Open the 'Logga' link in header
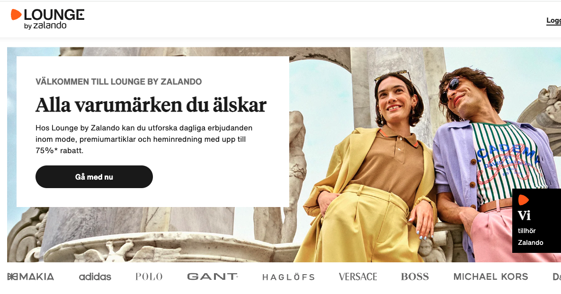 tap(553, 21)
